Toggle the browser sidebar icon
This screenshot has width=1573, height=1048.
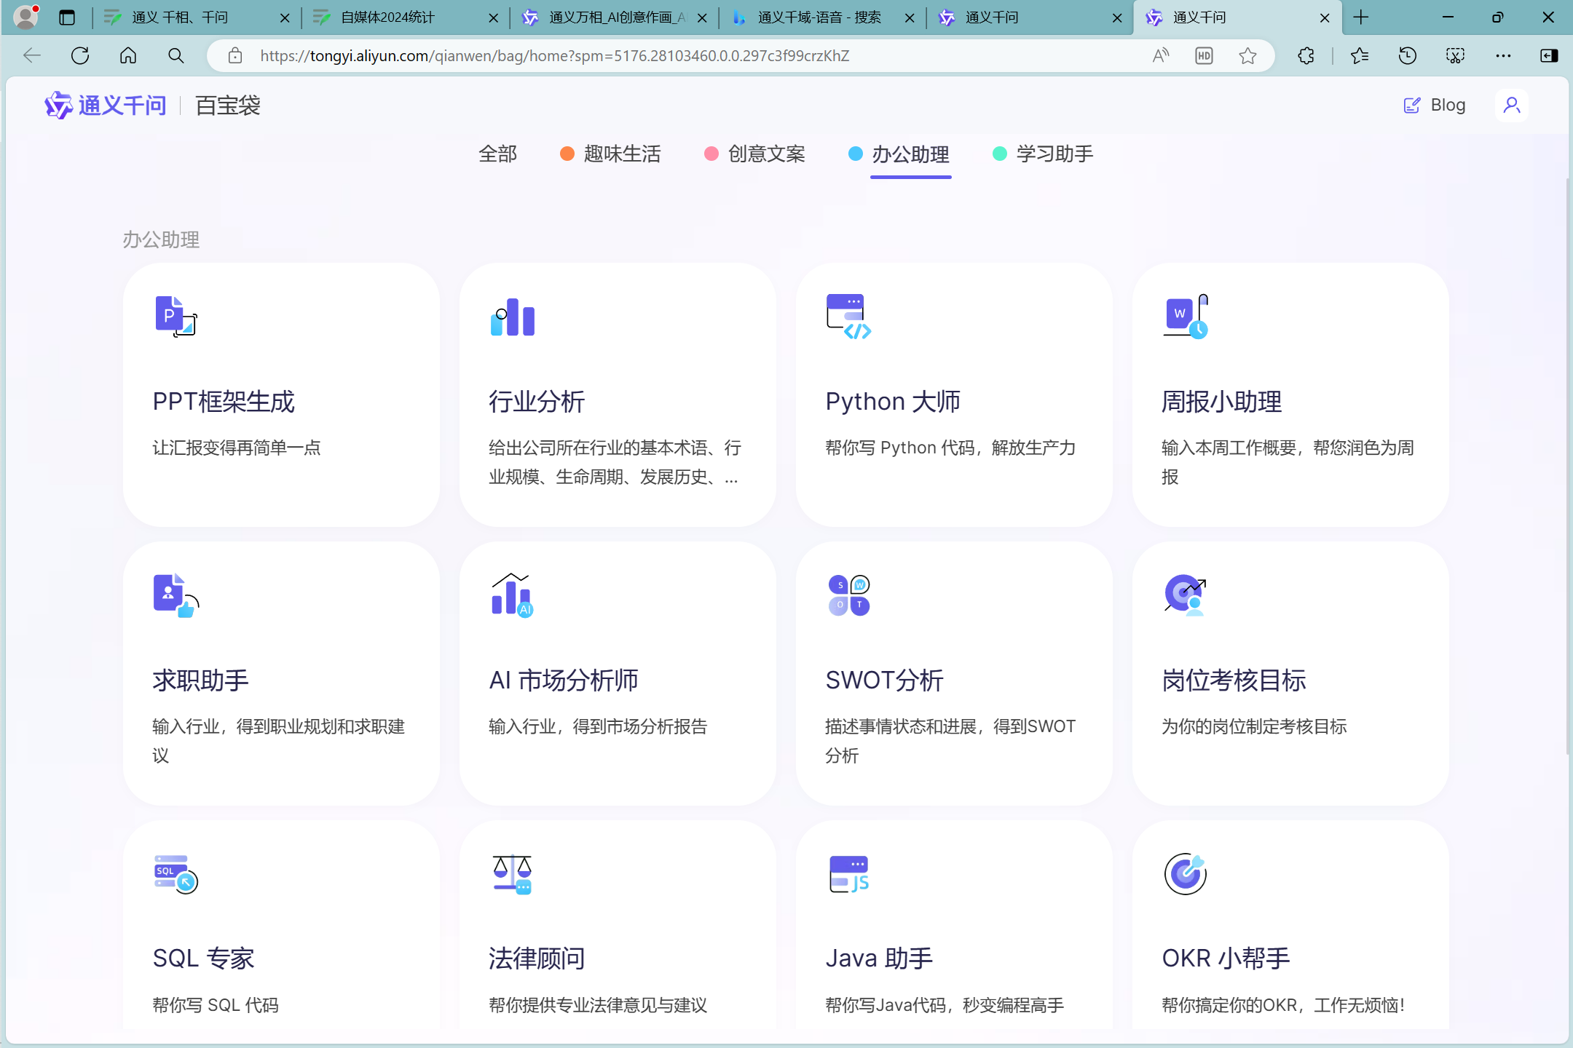pyautogui.click(x=1550, y=56)
